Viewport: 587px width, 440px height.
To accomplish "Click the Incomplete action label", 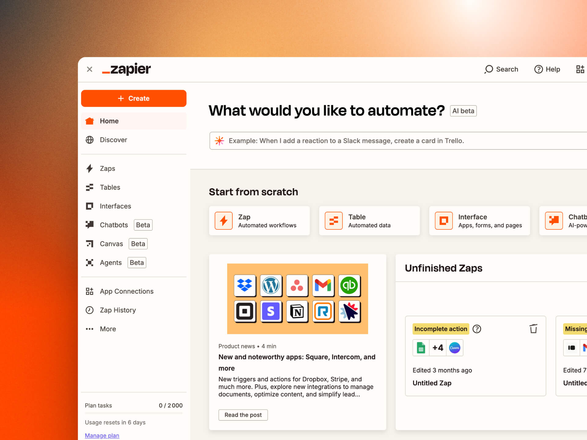I will 441,329.
